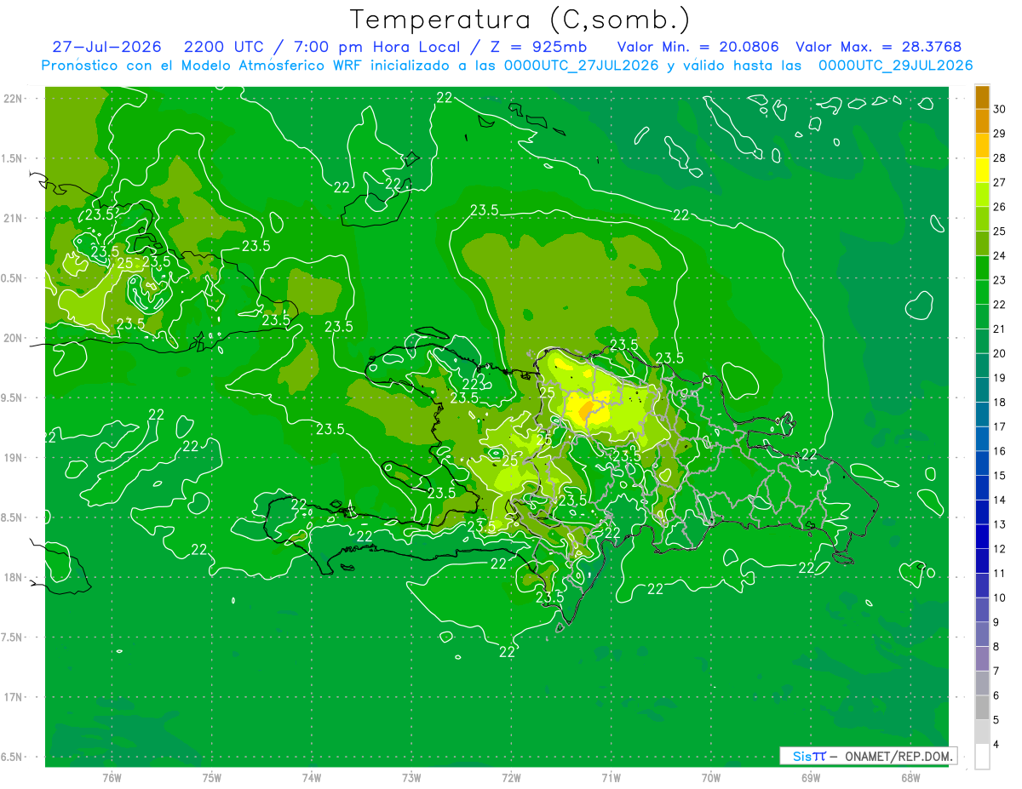
Task: Click the "71W" longitude axis label
Action: (611, 777)
